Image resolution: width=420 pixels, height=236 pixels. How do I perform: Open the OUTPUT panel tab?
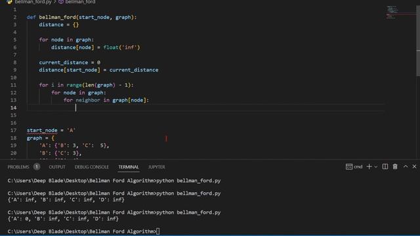click(x=57, y=167)
